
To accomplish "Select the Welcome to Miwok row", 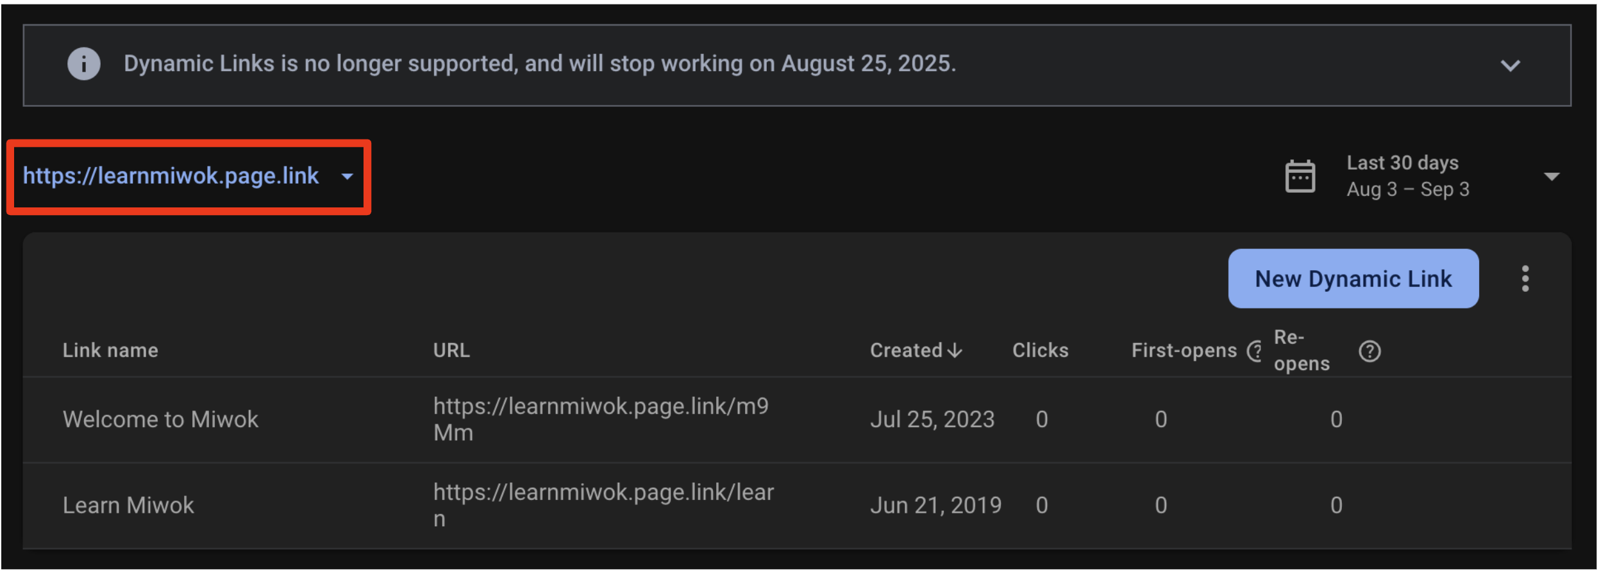I will click(x=160, y=419).
